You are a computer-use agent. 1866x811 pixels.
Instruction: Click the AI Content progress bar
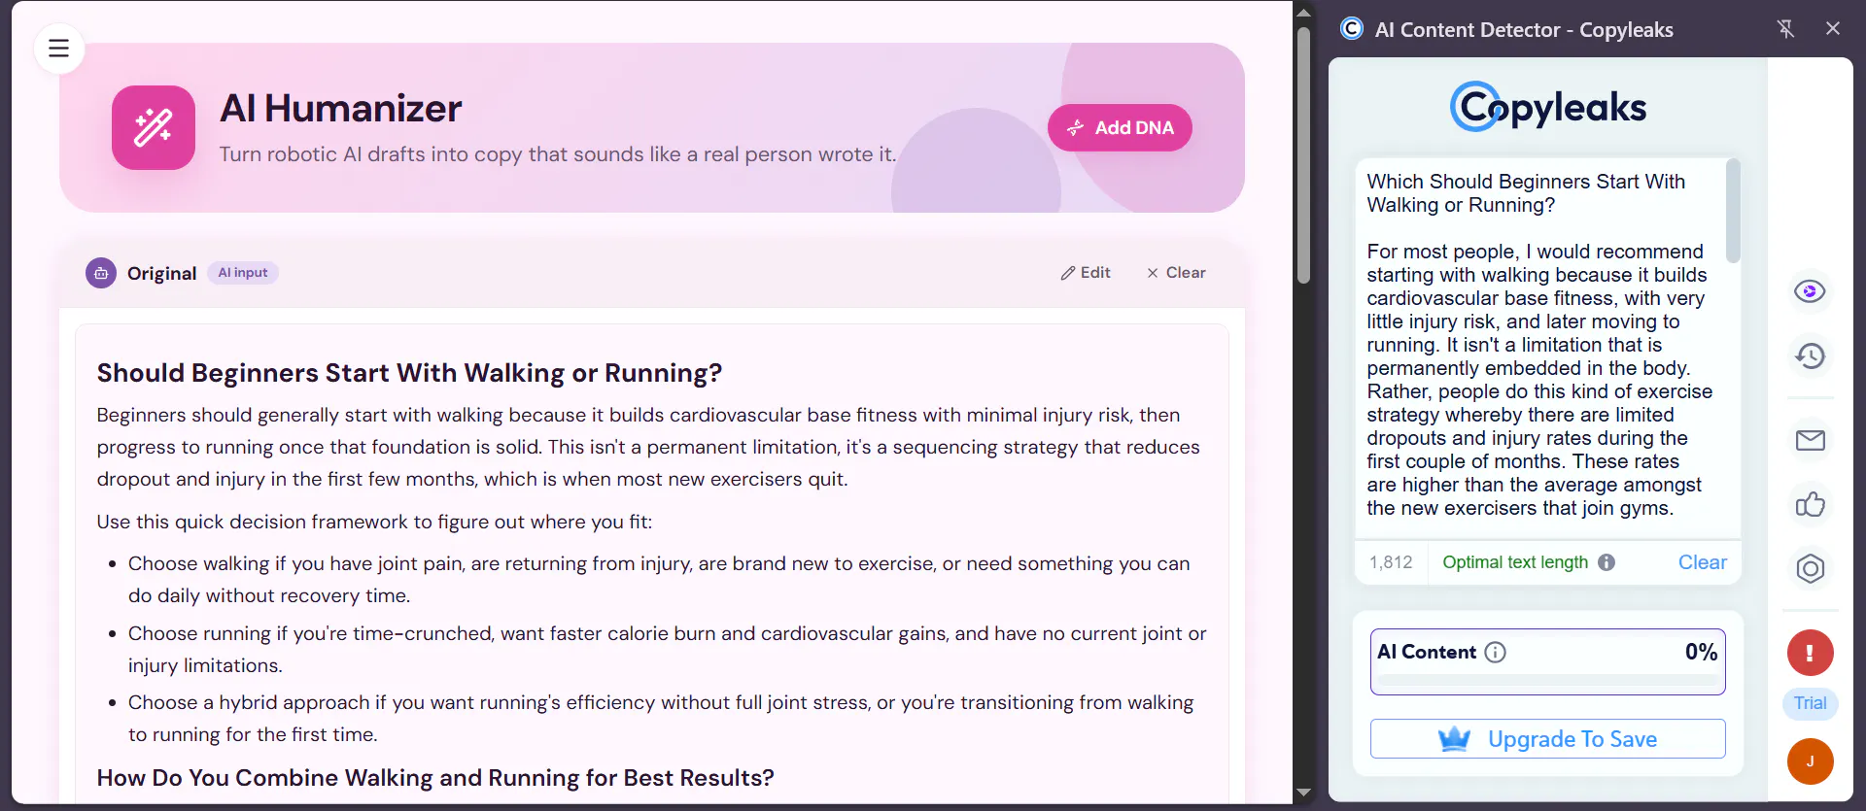1548,681
